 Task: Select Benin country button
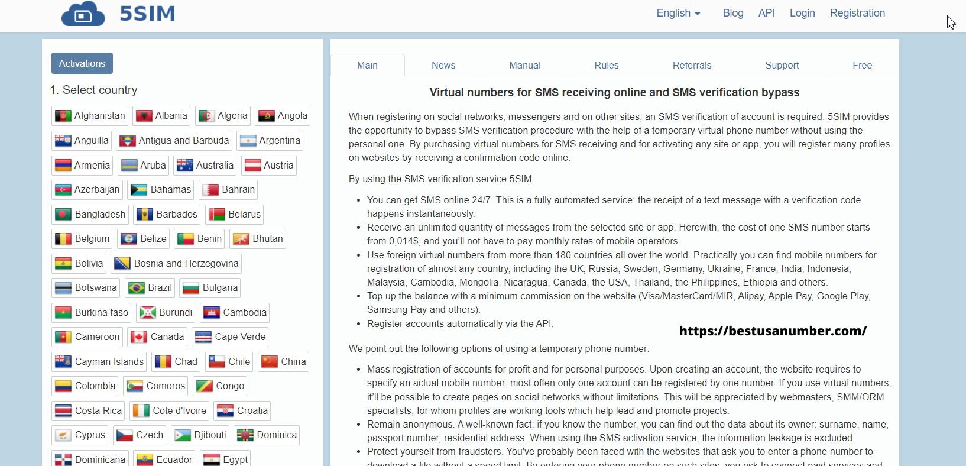[199, 239]
